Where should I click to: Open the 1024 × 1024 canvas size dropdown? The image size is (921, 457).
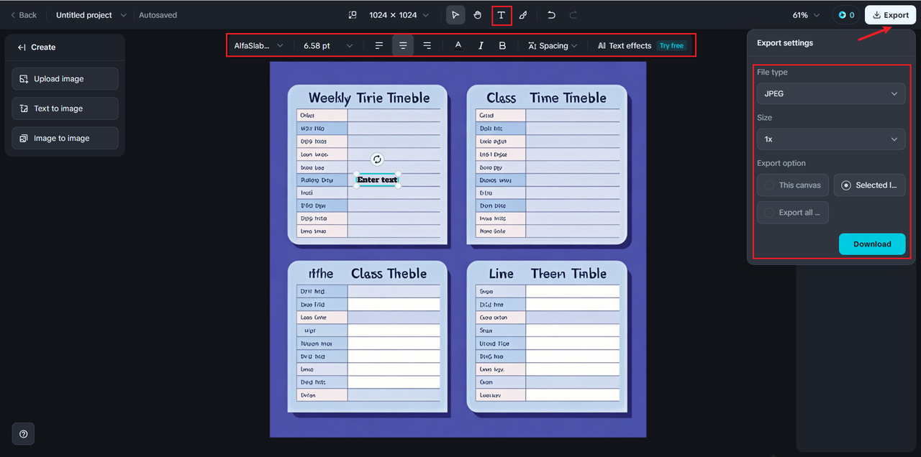[399, 15]
